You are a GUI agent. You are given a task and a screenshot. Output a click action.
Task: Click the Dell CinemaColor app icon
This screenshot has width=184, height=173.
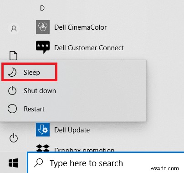[43, 27]
